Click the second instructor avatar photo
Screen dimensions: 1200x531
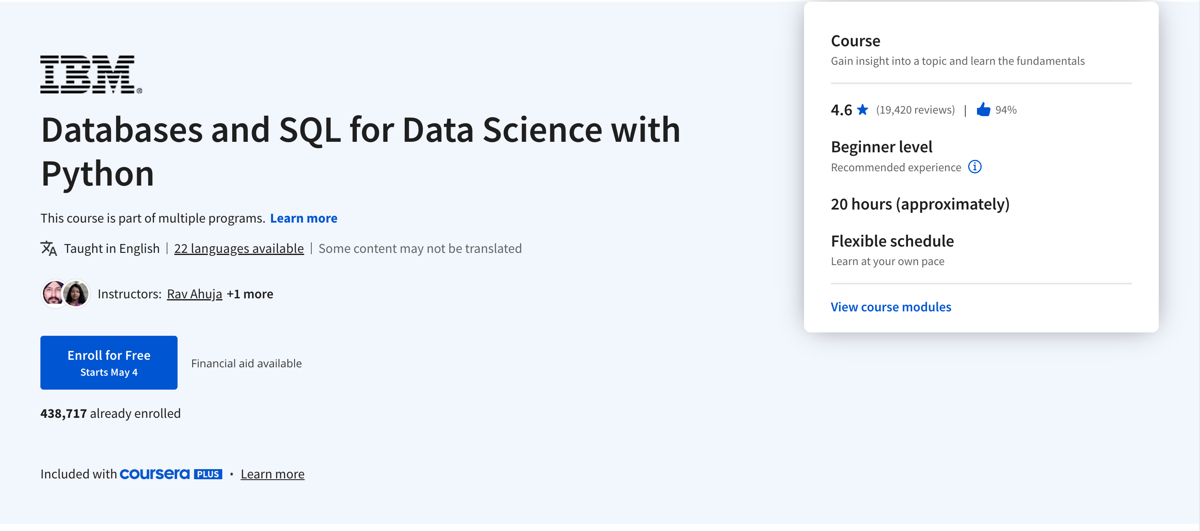pos(76,294)
